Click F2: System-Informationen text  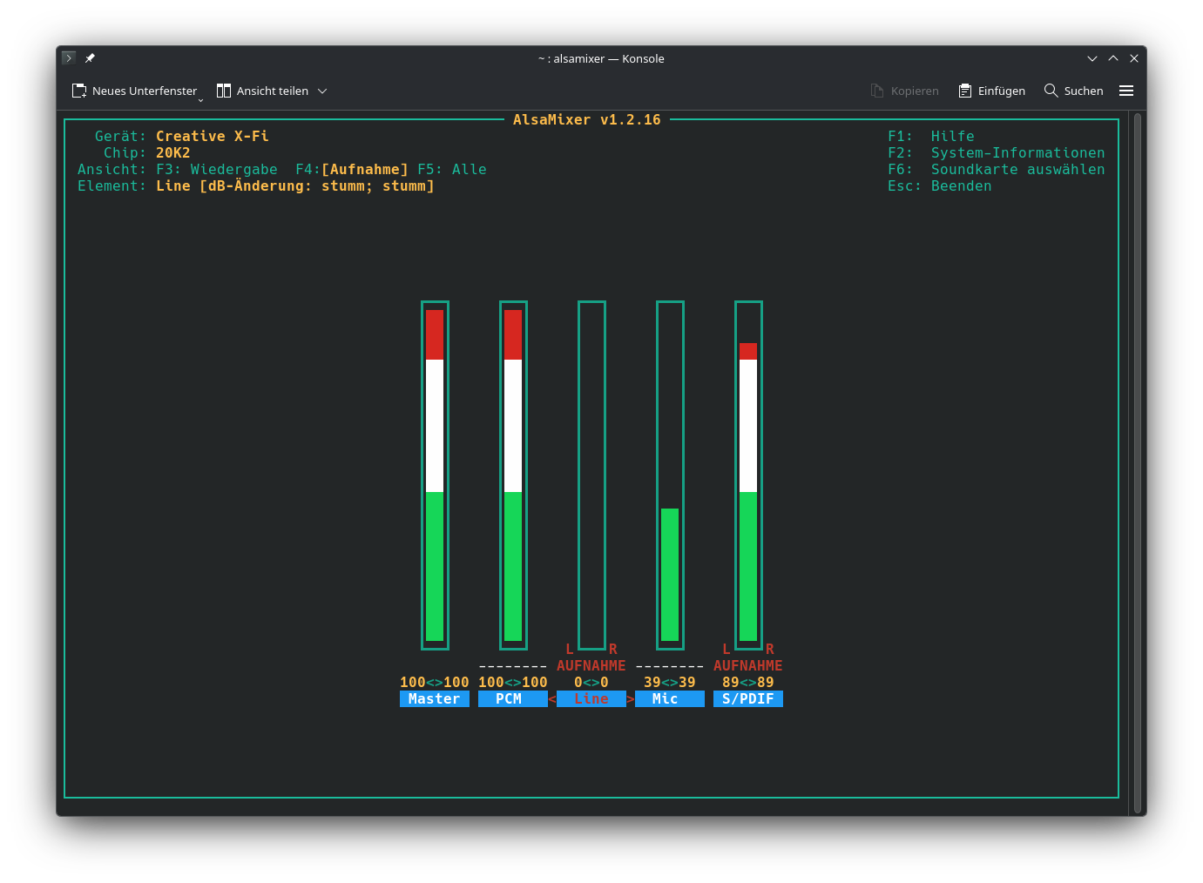point(997,153)
